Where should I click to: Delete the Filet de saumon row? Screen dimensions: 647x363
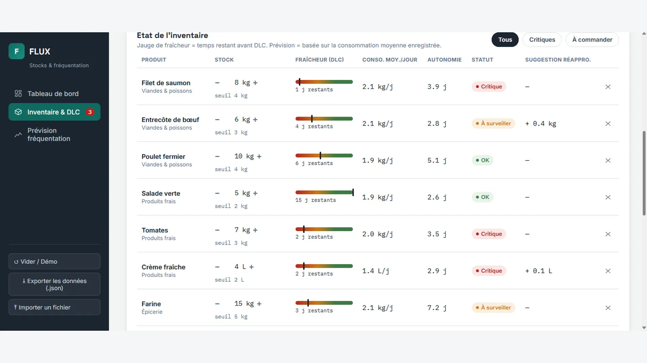tap(608, 87)
